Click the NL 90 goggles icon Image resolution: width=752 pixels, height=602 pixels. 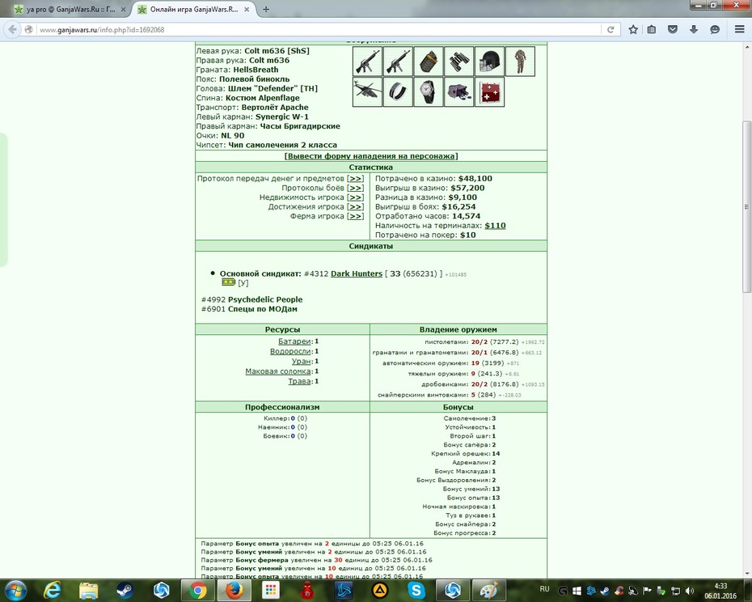459,91
